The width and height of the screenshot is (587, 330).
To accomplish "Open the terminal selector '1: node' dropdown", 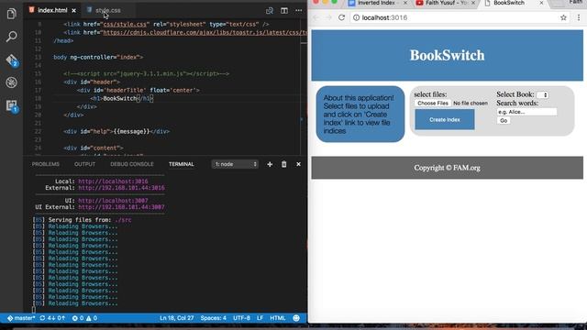I will point(235,164).
